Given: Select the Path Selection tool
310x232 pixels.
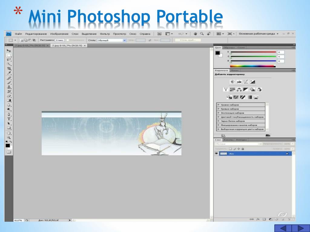Looking at the screenshot, I should (x=9, y=124).
